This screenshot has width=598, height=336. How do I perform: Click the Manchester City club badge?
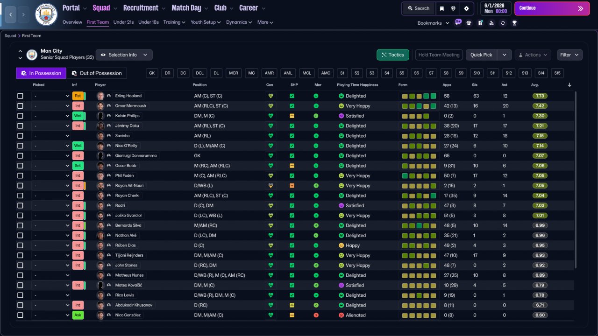46,14
